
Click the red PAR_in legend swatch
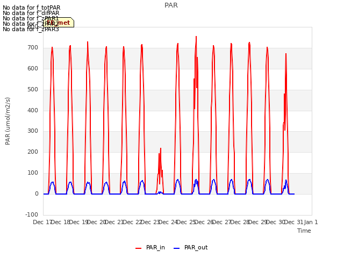pos(139,248)
